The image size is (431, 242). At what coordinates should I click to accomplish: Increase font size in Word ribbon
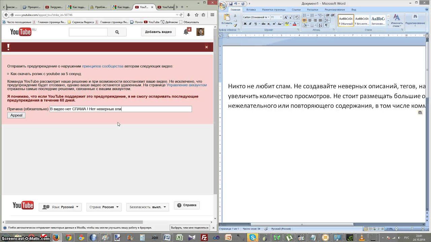coord(286,17)
